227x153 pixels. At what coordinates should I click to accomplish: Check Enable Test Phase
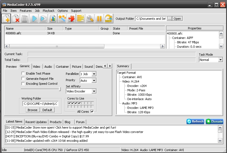pos(23,73)
